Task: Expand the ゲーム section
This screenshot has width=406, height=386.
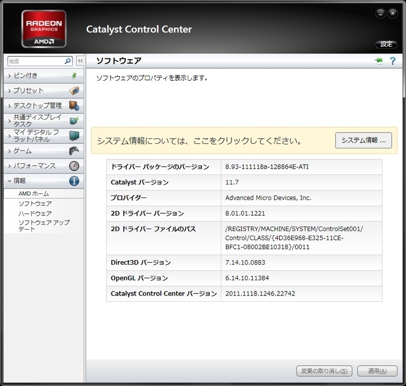Action: click(x=44, y=151)
